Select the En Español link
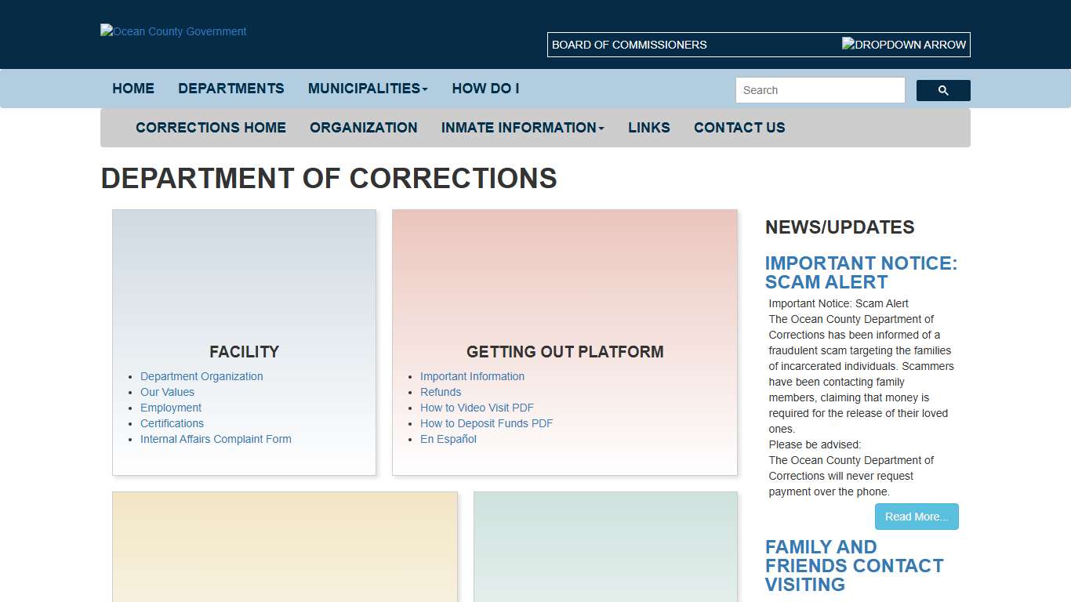 448,439
